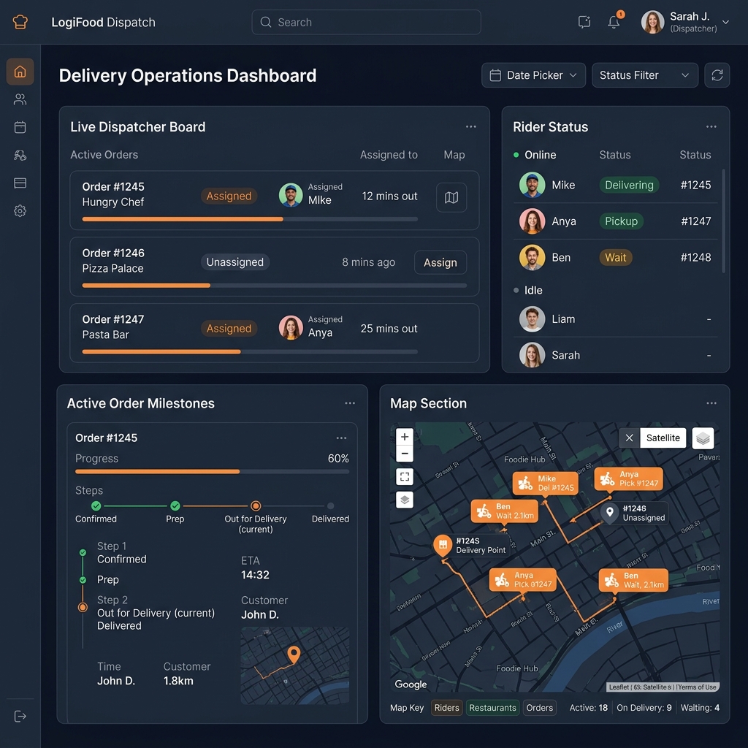Click the LogiFood chef hat logo
This screenshot has width=748, height=748.
20,22
